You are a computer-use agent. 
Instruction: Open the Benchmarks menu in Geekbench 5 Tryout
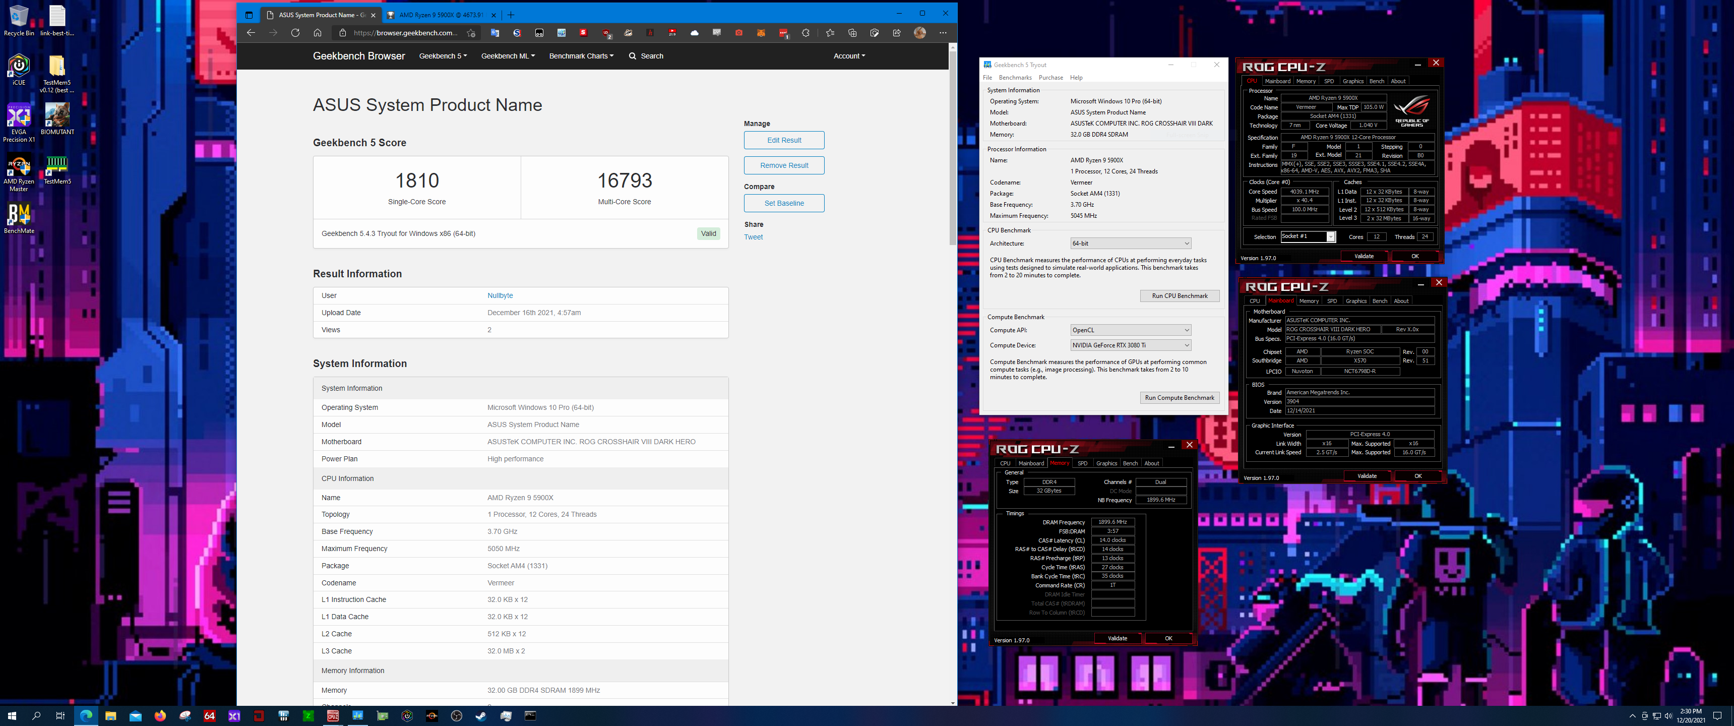click(1015, 78)
